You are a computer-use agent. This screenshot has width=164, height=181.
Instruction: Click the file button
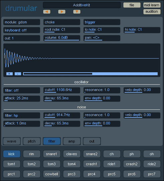[x=132, y=5]
